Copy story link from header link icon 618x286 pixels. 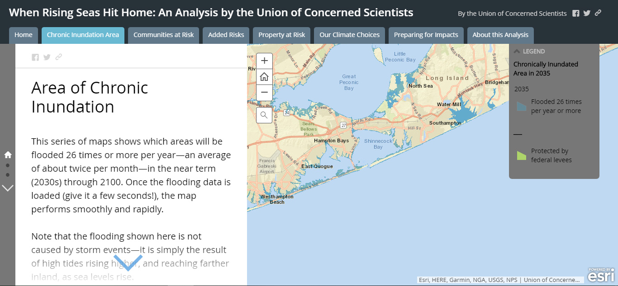coord(598,13)
